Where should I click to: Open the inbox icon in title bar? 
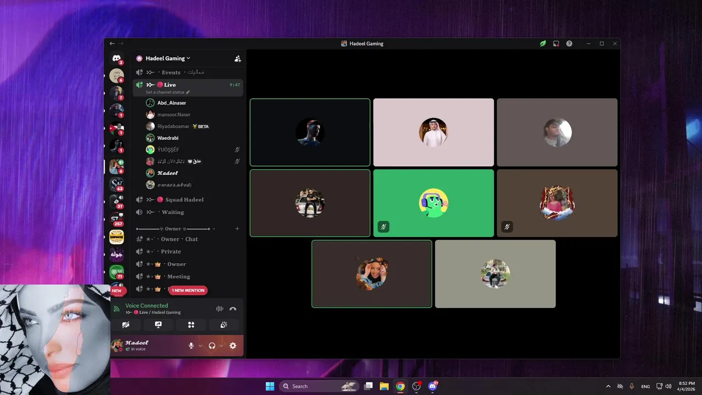click(x=556, y=43)
